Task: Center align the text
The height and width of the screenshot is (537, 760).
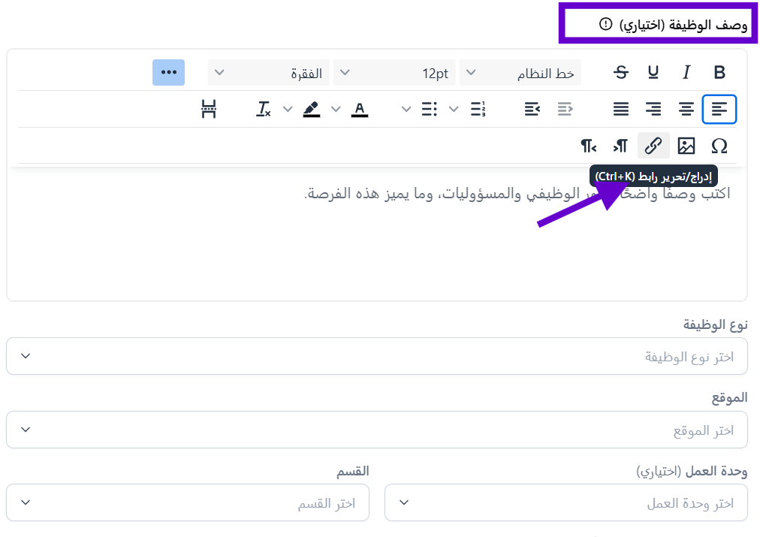Action: [x=686, y=109]
